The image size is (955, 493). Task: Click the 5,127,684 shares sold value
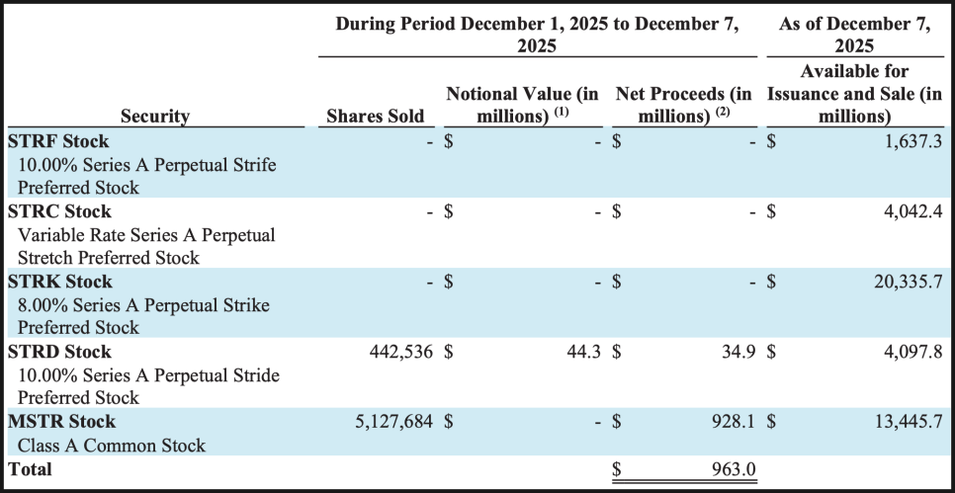coord(393,422)
